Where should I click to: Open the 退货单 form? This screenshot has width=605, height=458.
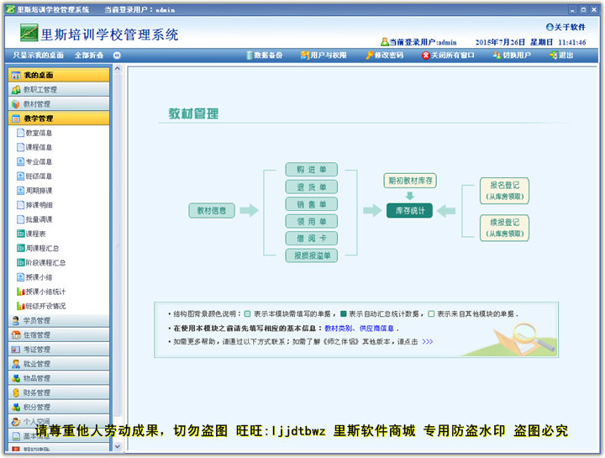click(x=312, y=187)
